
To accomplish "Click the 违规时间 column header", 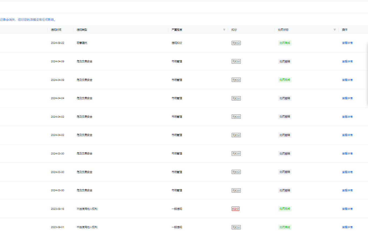I will click(x=56, y=30).
